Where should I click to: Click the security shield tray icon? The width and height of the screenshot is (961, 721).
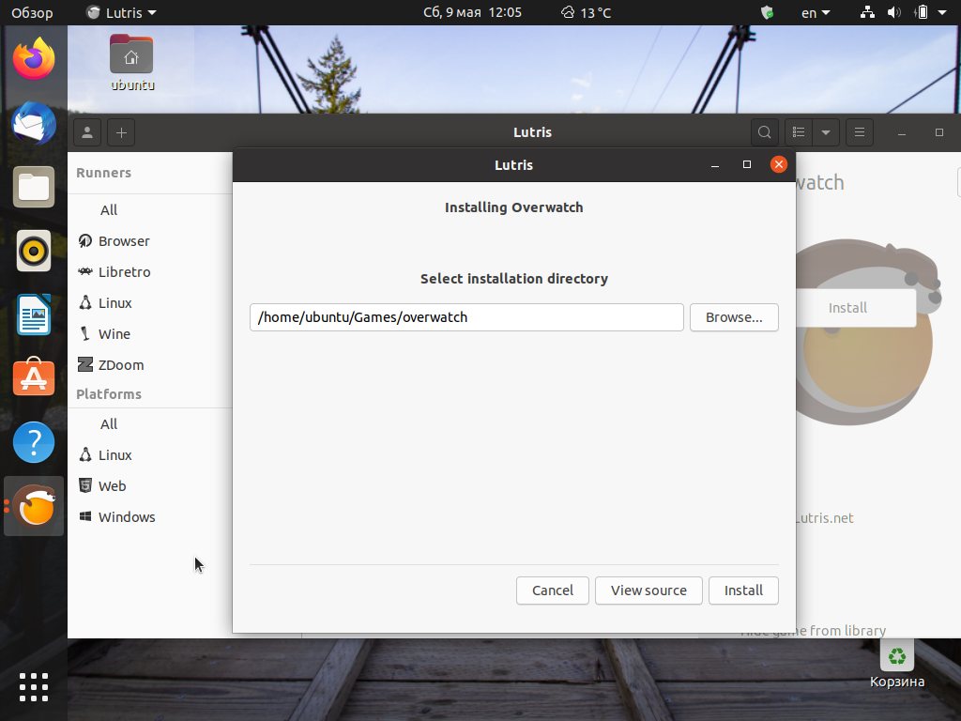coord(767,12)
